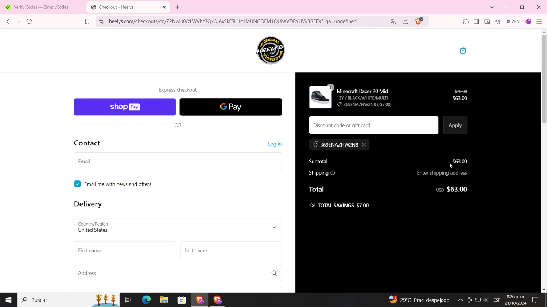Open the translate page icon
The image size is (547, 307).
click(393, 21)
